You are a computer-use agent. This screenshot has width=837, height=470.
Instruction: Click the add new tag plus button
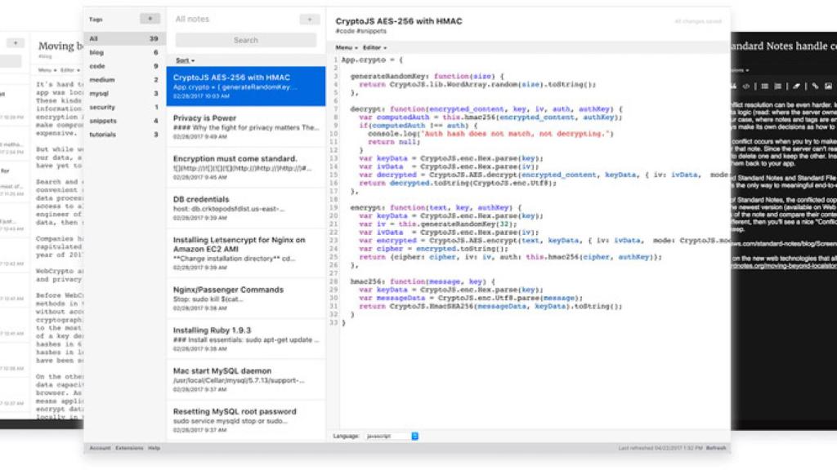point(150,18)
